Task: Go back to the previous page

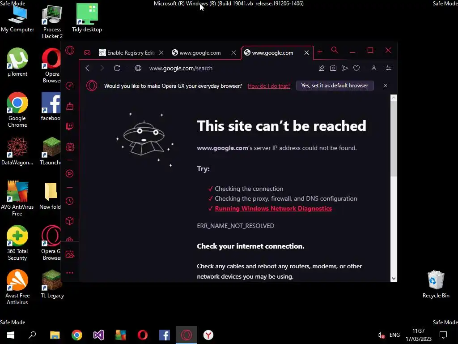Action: tap(87, 68)
